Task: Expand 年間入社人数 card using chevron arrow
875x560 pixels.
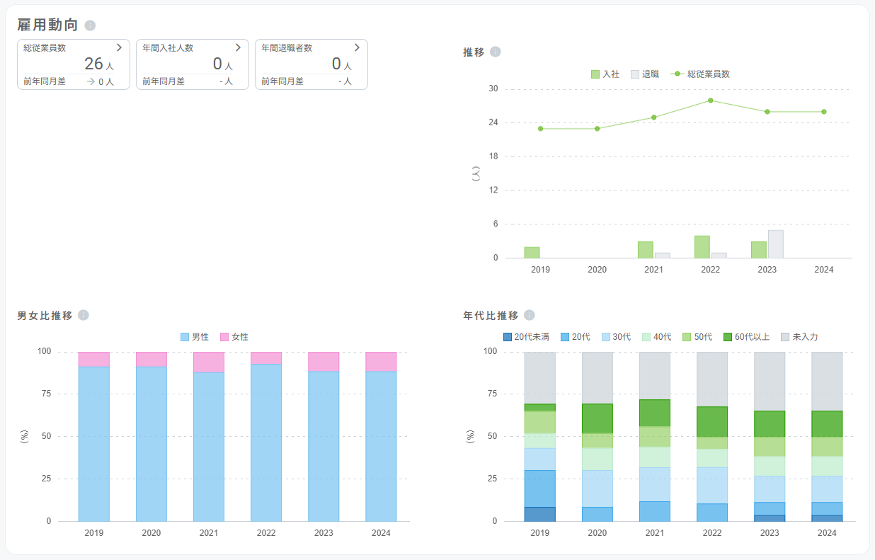Action: tap(238, 47)
